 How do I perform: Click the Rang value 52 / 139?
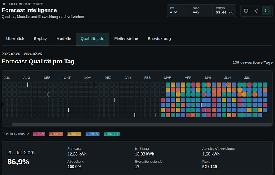tap(210, 167)
